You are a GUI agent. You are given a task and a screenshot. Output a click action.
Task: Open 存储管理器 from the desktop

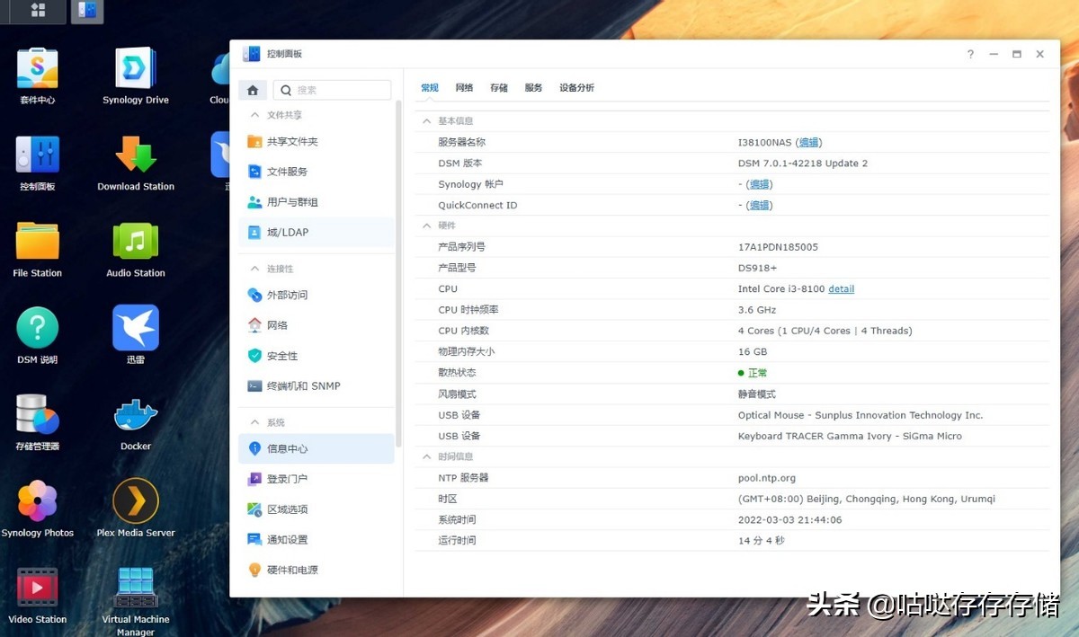tap(37, 413)
